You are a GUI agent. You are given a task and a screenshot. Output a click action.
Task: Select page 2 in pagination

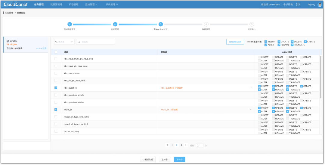(177, 145)
